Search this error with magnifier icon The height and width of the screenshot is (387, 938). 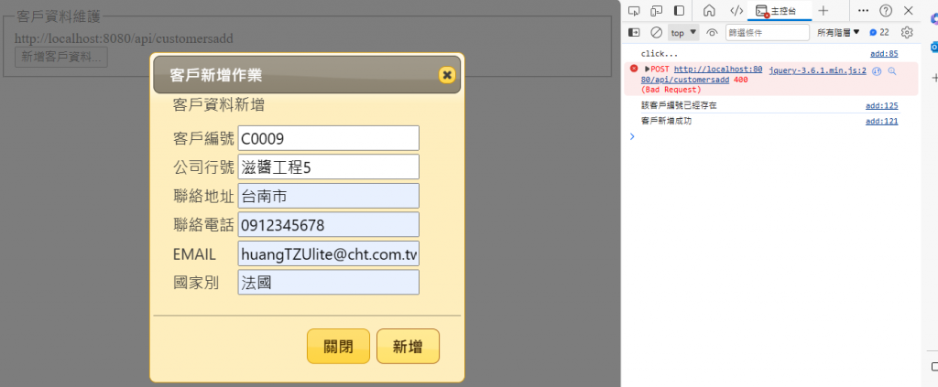point(892,71)
